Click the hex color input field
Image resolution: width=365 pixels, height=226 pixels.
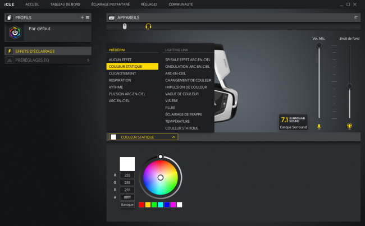(127, 197)
